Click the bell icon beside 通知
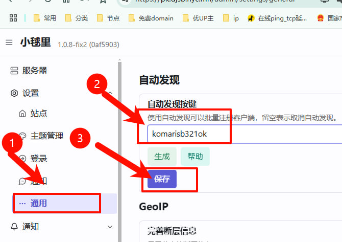Screen dimensions: 342x242 pyautogui.click(x=14, y=227)
